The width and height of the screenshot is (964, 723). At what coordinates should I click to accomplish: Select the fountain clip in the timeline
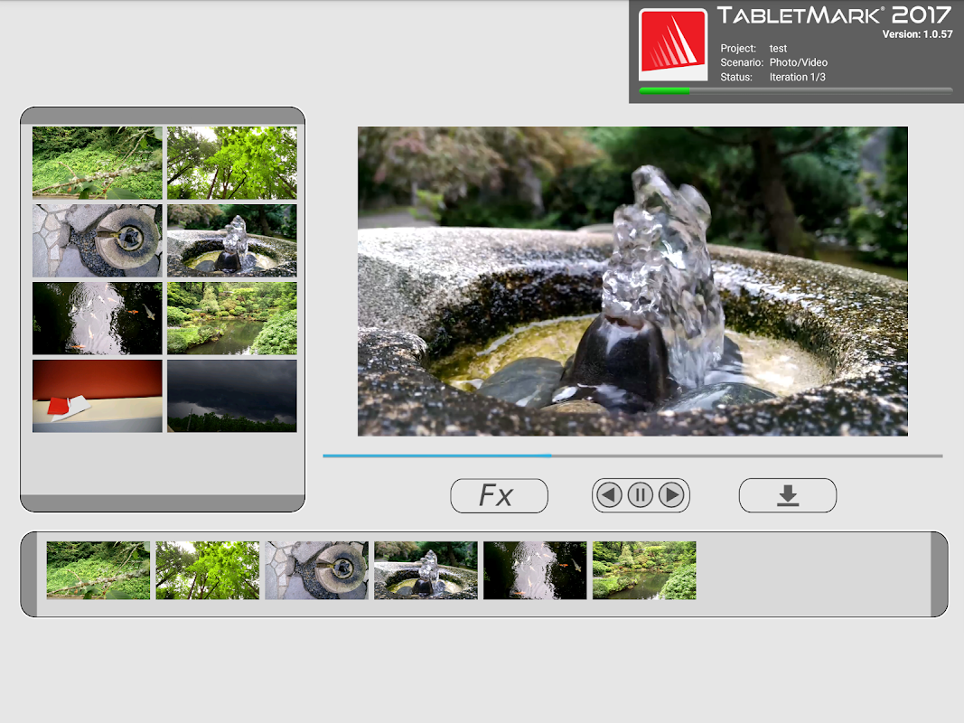pyautogui.click(x=426, y=570)
